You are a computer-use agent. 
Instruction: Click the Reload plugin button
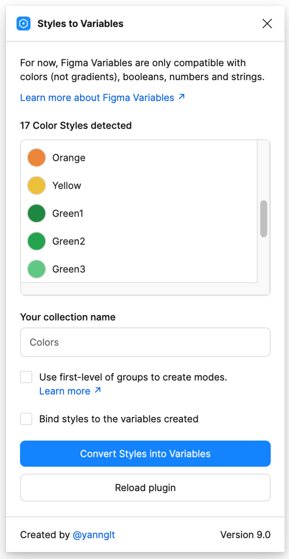tap(145, 488)
